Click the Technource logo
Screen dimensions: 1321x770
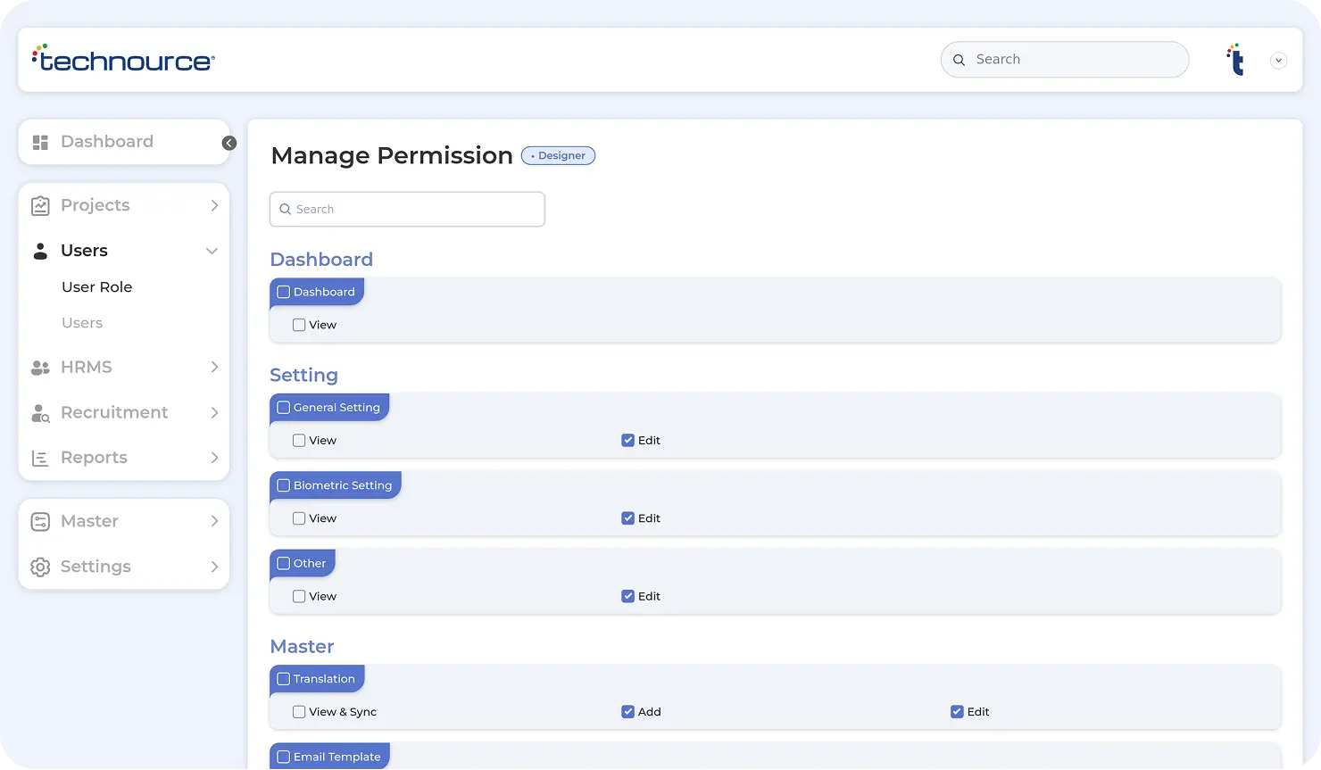click(x=123, y=59)
